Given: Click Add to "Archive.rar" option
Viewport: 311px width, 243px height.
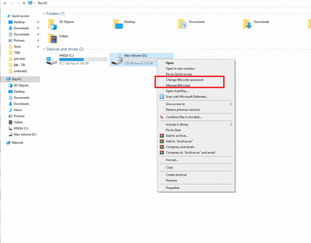Looking at the screenshot, I should (179, 141).
